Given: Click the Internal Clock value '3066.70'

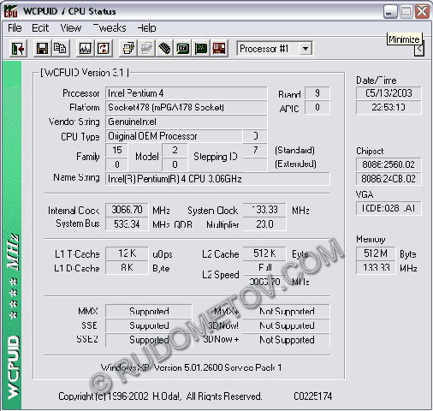Looking at the screenshot, I should tap(127, 210).
